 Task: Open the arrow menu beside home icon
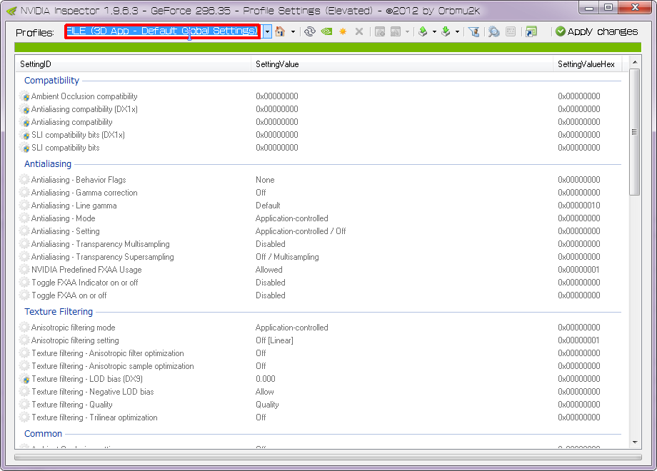click(x=293, y=32)
